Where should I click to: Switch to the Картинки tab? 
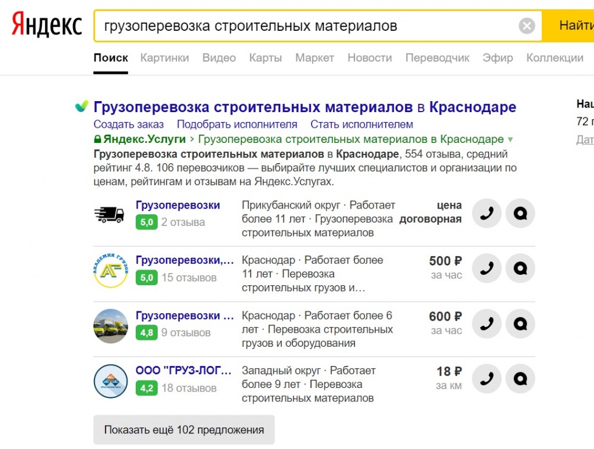(x=164, y=58)
